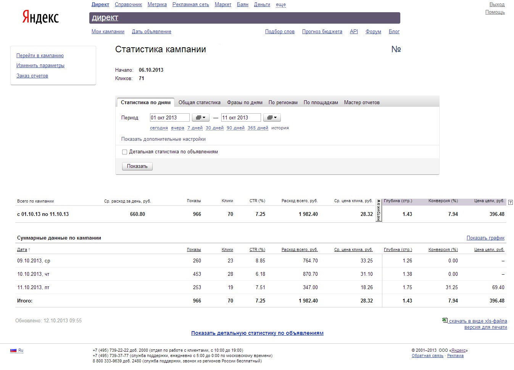Select the 30 дней period link
The height and width of the screenshot is (370, 514).
214,128
